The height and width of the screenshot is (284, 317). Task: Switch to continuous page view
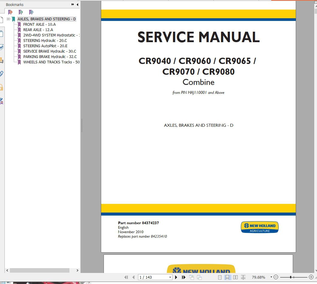(x=227, y=277)
